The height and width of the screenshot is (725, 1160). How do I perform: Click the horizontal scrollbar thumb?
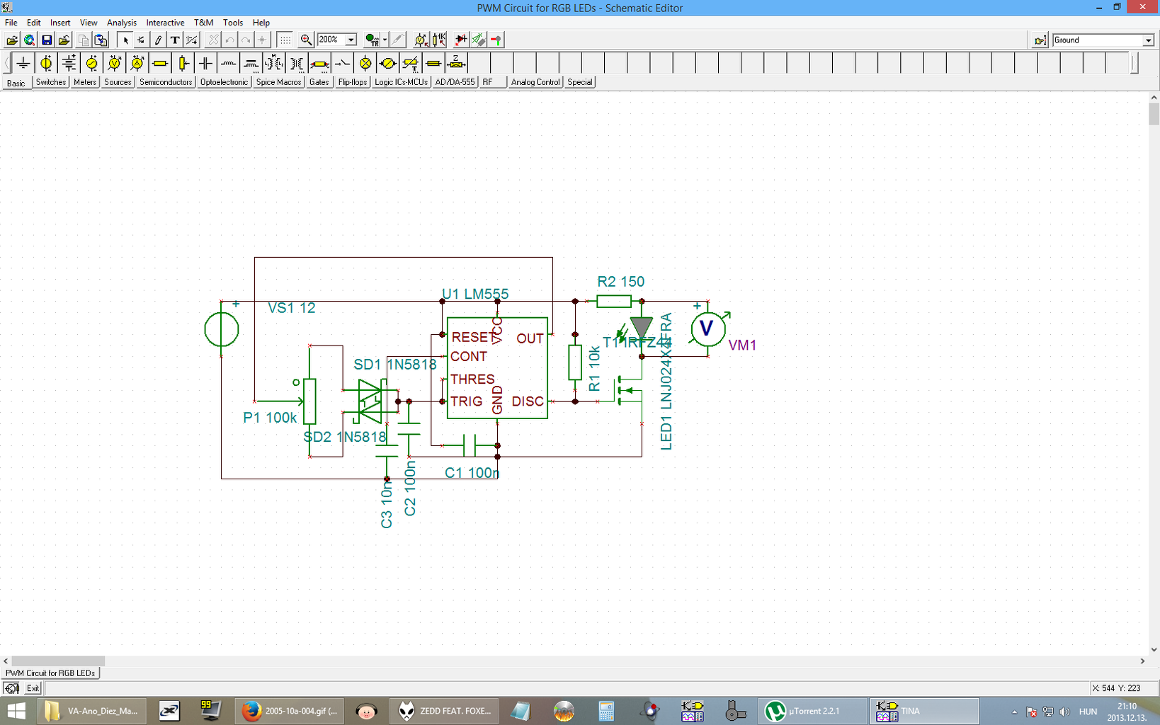click(x=58, y=661)
